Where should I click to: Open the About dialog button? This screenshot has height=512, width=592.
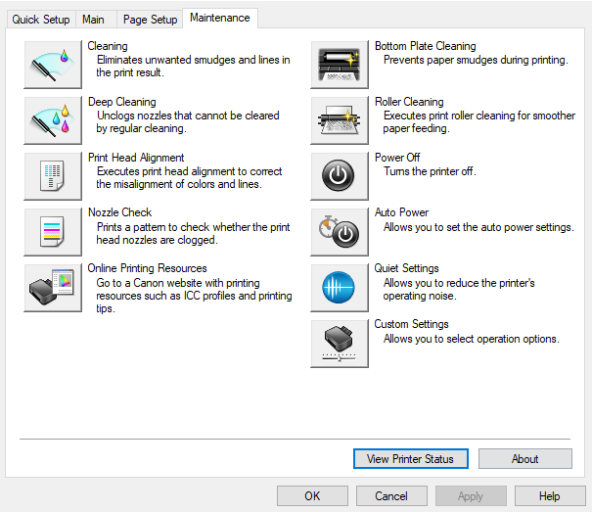[525, 458]
